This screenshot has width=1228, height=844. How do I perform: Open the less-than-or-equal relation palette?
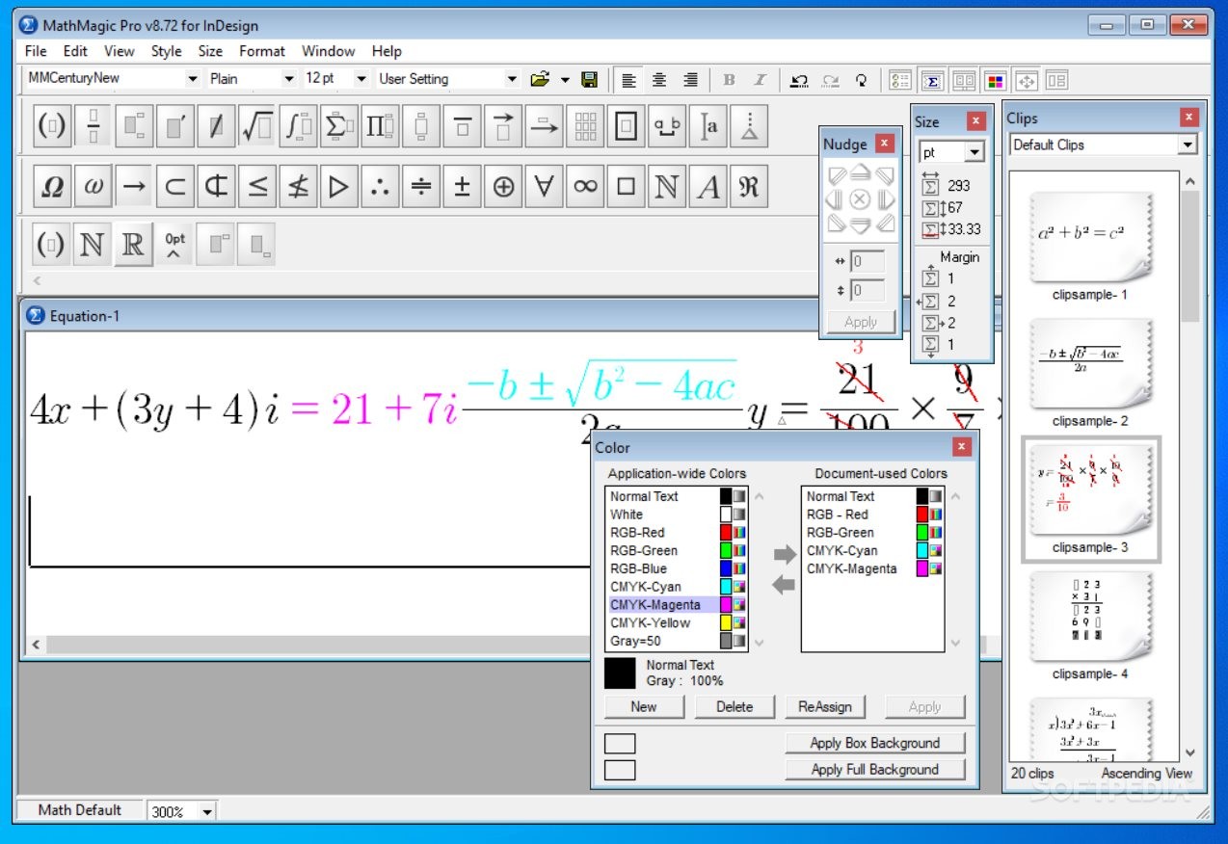tap(257, 187)
